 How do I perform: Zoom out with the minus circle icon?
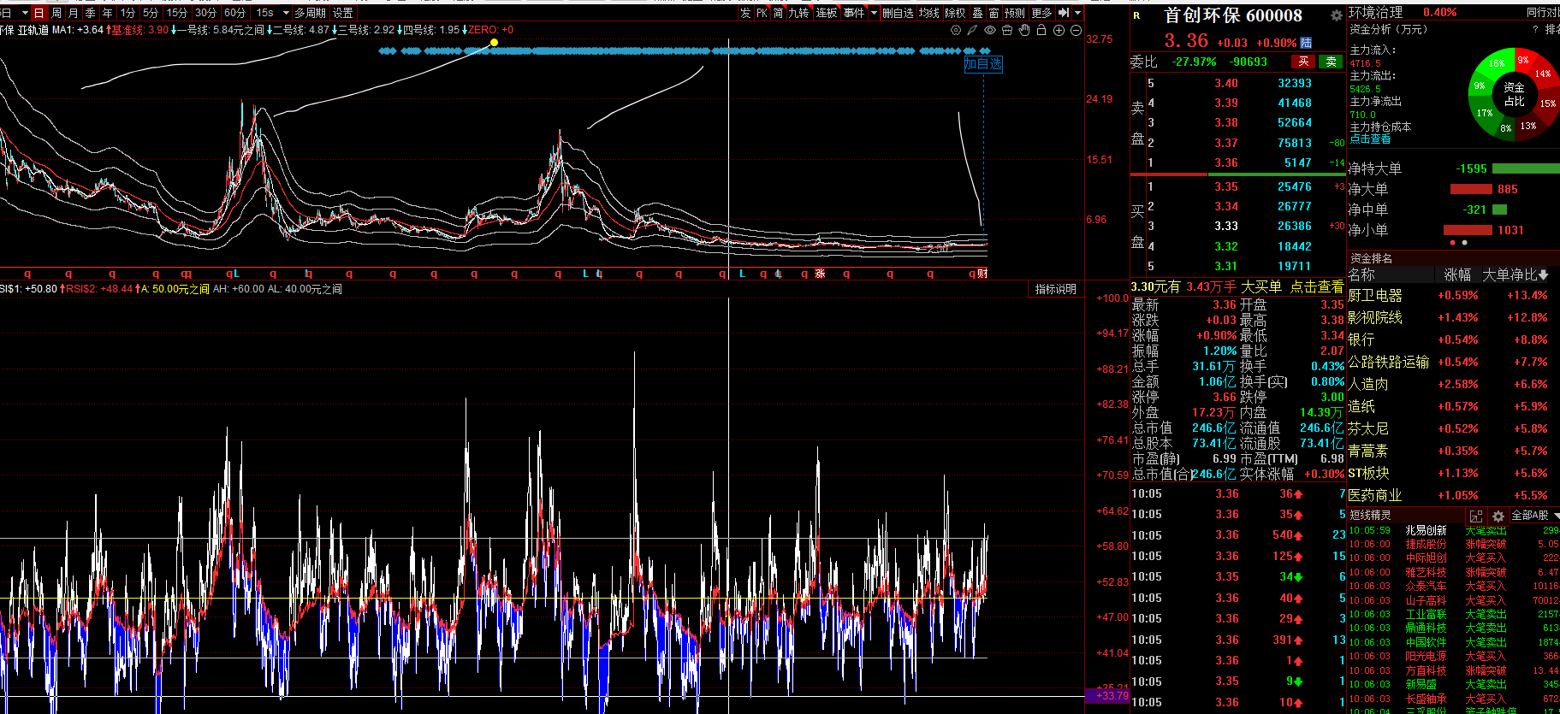click(x=1076, y=30)
